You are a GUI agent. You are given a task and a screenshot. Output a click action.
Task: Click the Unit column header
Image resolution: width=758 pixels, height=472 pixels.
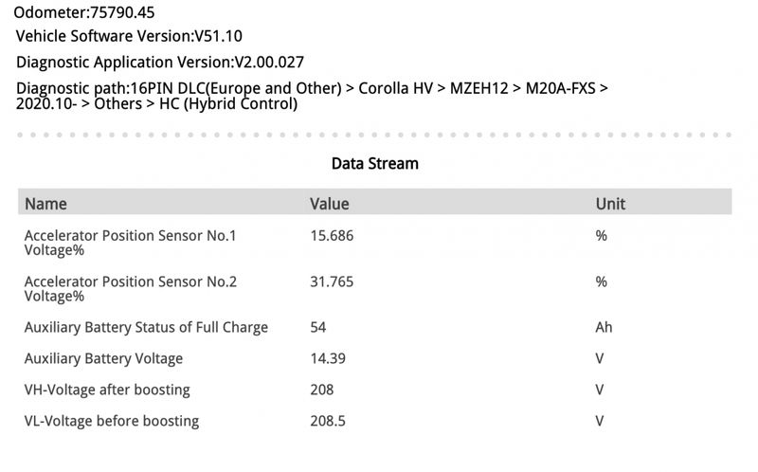coord(610,204)
